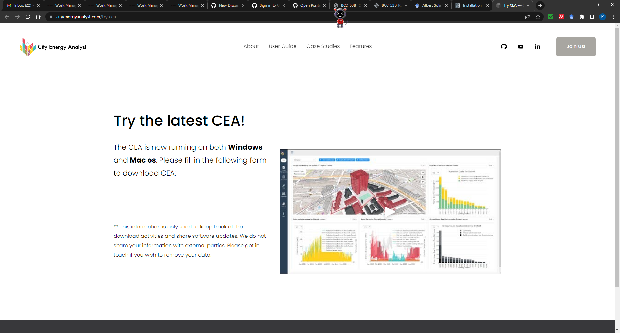Click the browser forward arrow
Image resolution: width=620 pixels, height=333 pixels.
click(17, 17)
